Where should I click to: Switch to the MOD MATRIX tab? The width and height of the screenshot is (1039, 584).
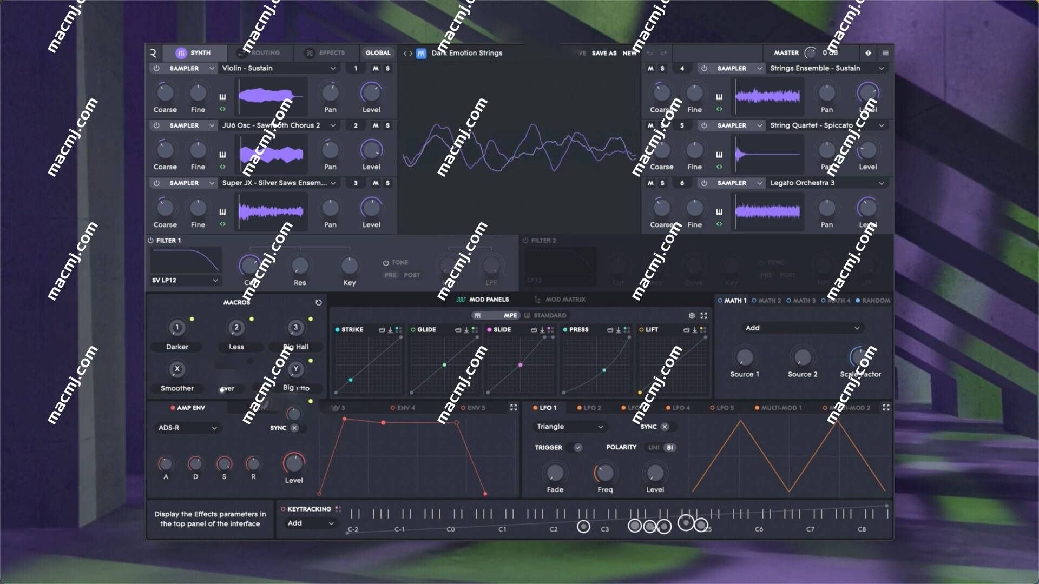[x=560, y=300]
